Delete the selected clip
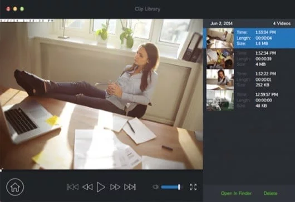The height and width of the screenshot is (202, 295). pyautogui.click(x=271, y=193)
